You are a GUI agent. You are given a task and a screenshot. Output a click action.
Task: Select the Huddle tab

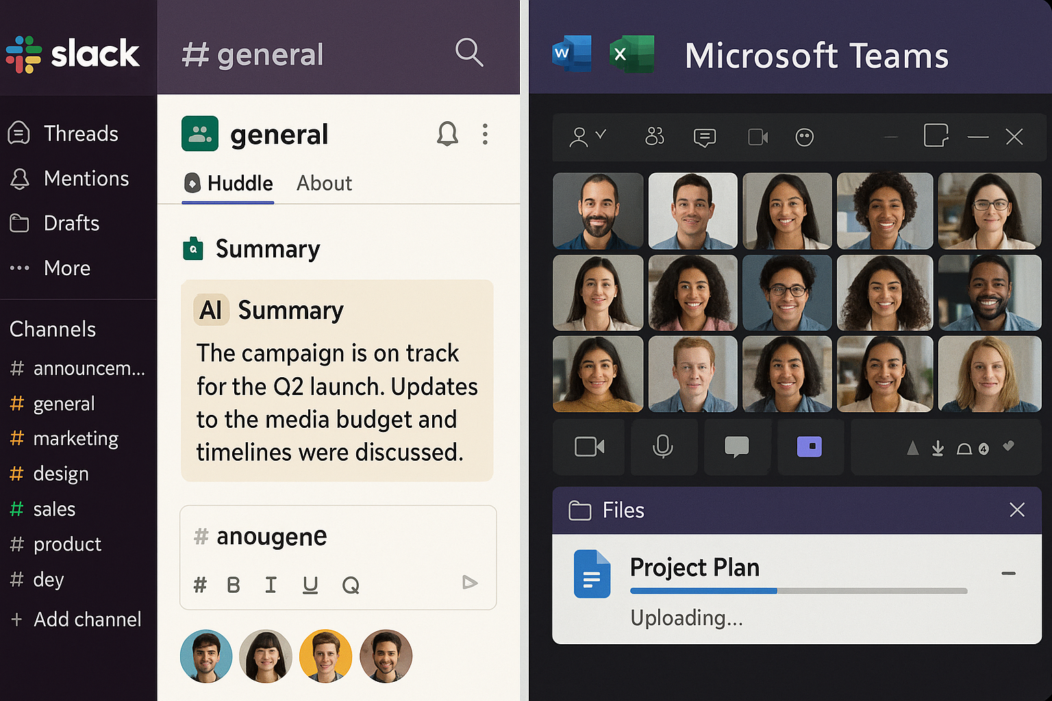[228, 183]
